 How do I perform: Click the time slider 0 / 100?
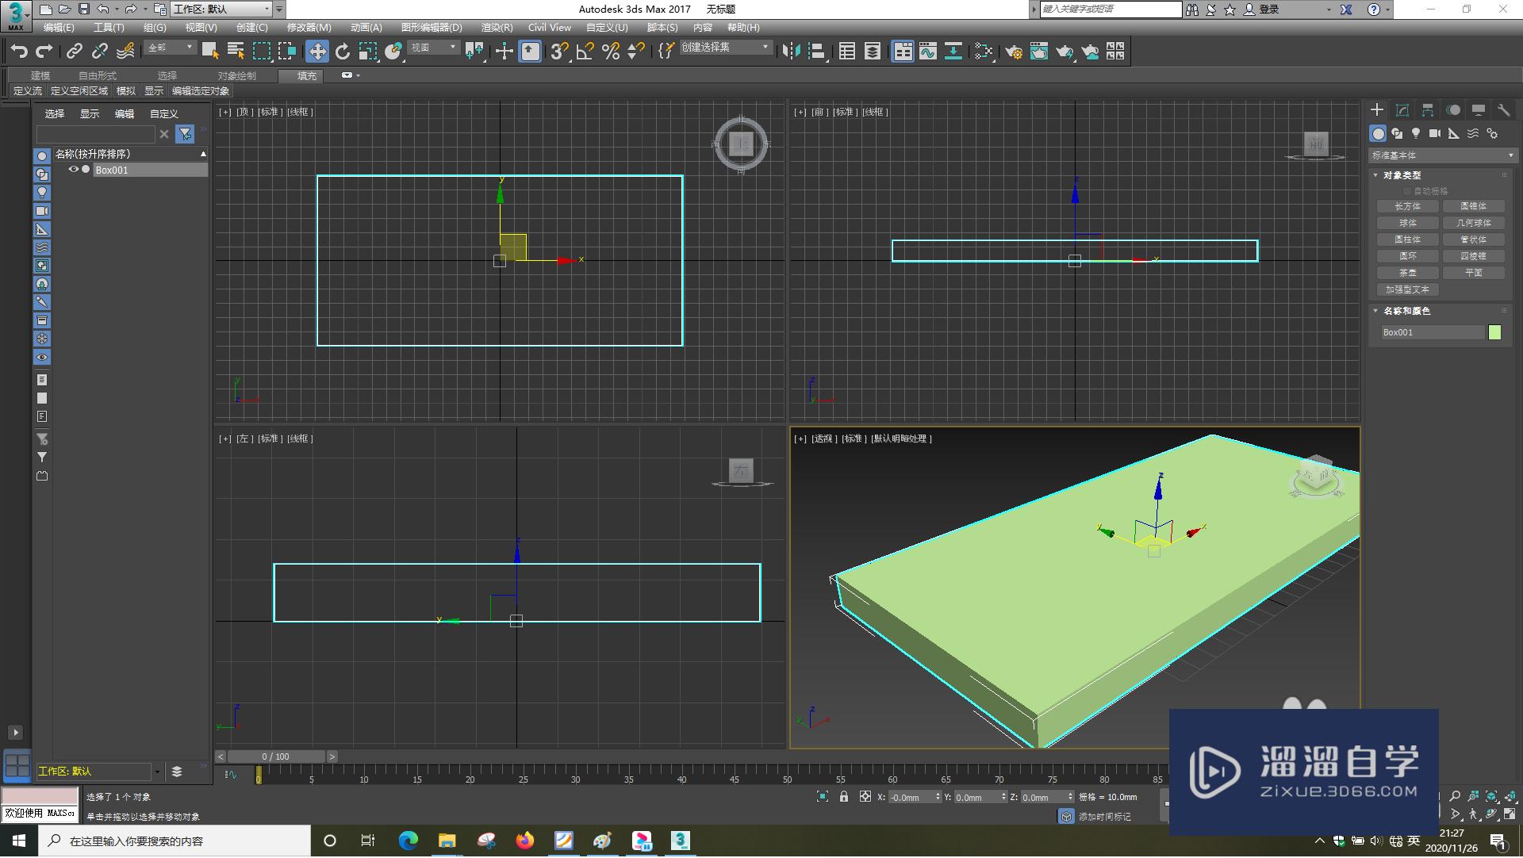pyautogui.click(x=275, y=757)
